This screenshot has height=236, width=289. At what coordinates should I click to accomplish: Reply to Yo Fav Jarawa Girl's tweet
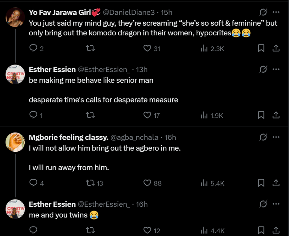point(33,48)
